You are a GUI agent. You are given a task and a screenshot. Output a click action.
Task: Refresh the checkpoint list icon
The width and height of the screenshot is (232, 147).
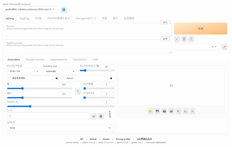[x=64, y=10]
